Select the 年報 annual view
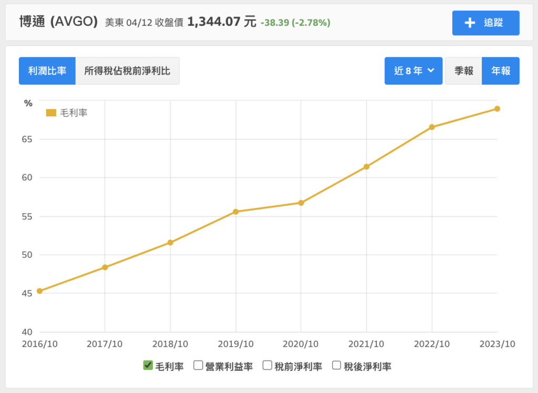The width and height of the screenshot is (538, 393). click(501, 71)
